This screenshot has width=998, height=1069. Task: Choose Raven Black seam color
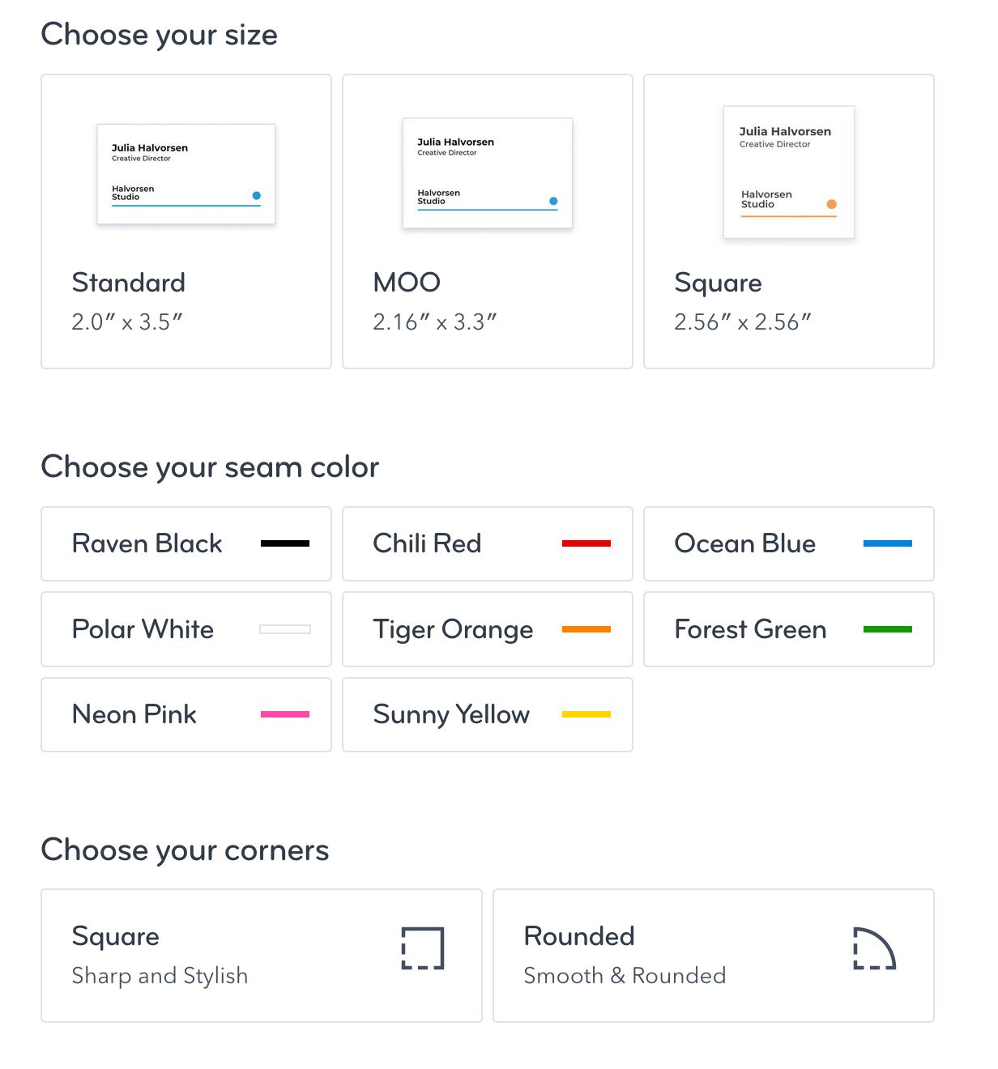[186, 544]
